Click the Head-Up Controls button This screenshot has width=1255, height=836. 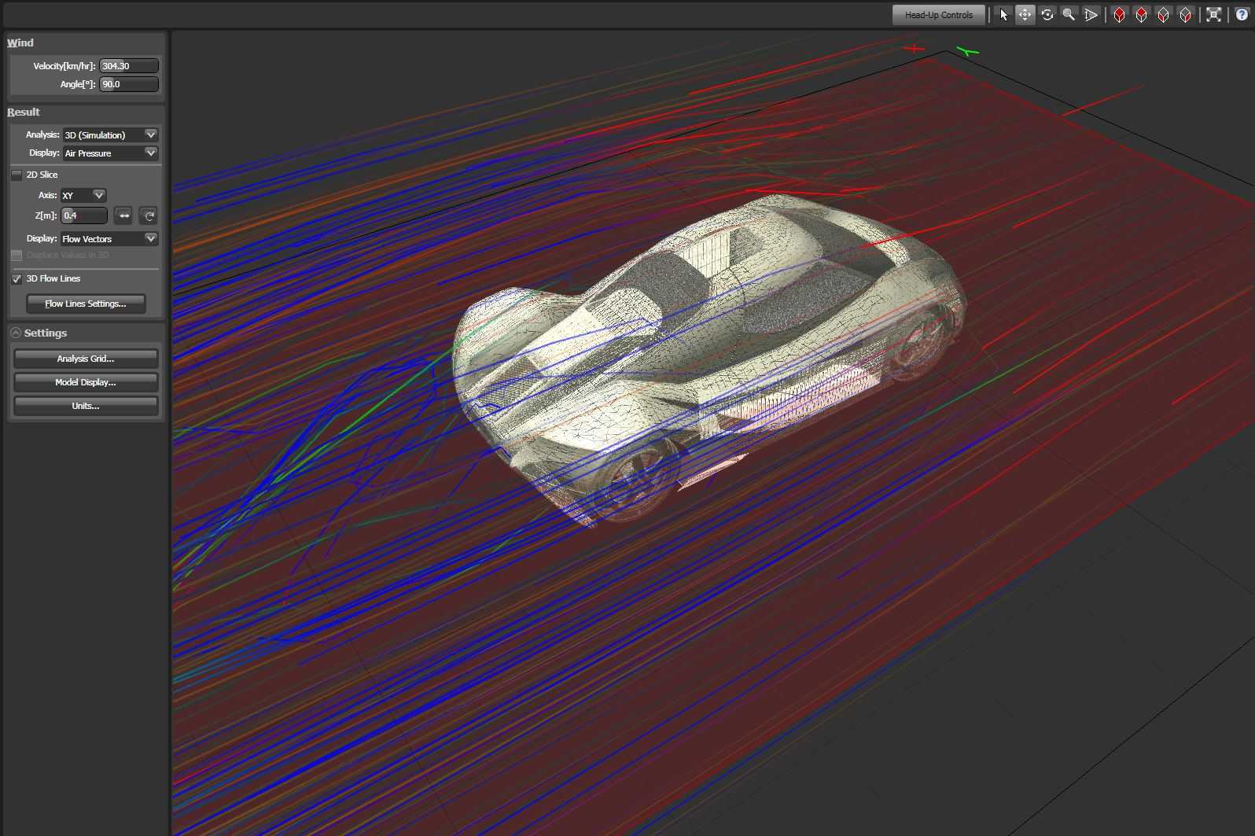pyautogui.click(x=939, y=15)
